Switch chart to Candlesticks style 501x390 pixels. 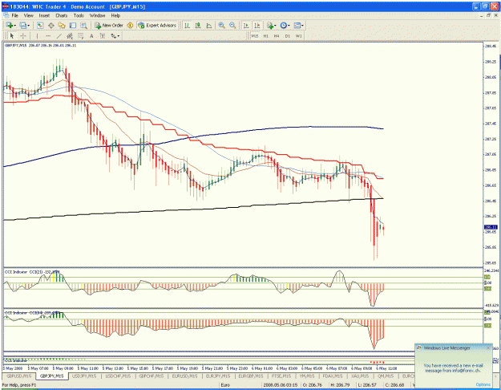[x=198, y=25]
